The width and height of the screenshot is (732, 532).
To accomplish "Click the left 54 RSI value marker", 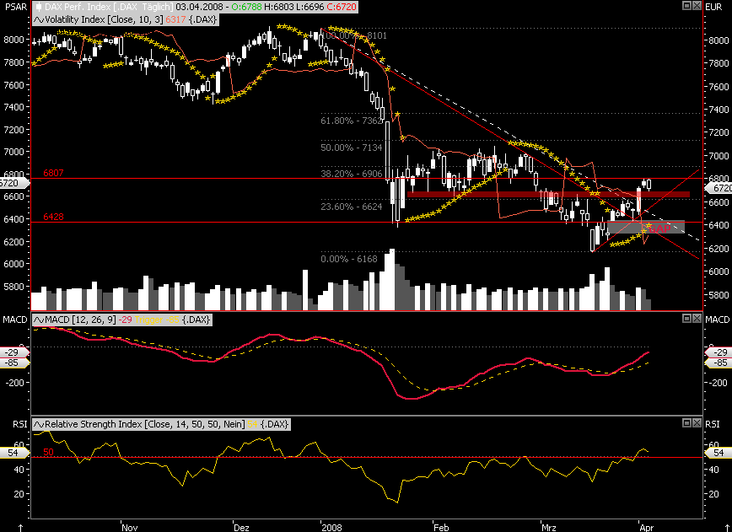I will [x=14, y=453].
